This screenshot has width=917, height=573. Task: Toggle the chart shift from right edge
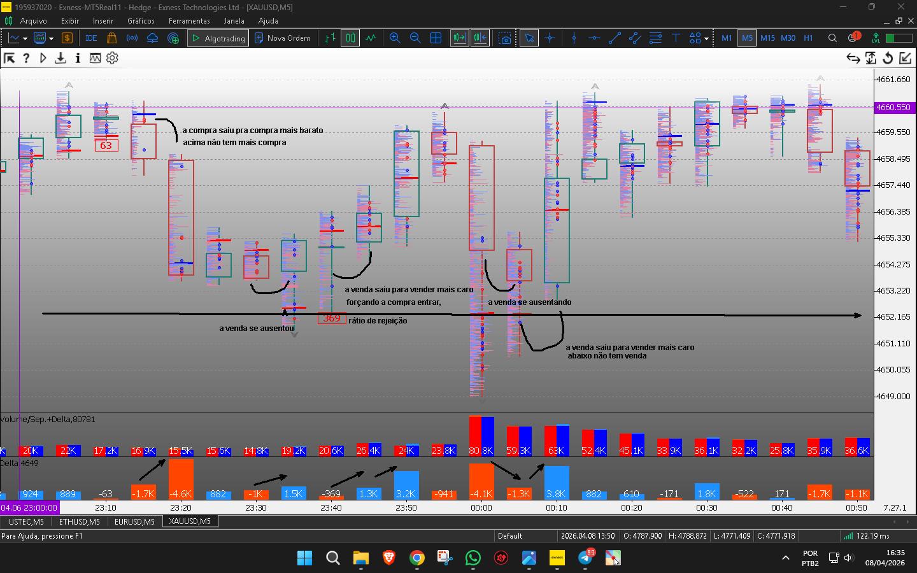pos(480,38)
